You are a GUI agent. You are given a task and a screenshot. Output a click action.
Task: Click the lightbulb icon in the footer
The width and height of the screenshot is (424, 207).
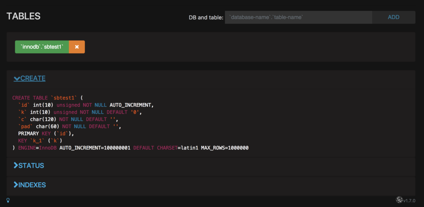coord(8,200)
